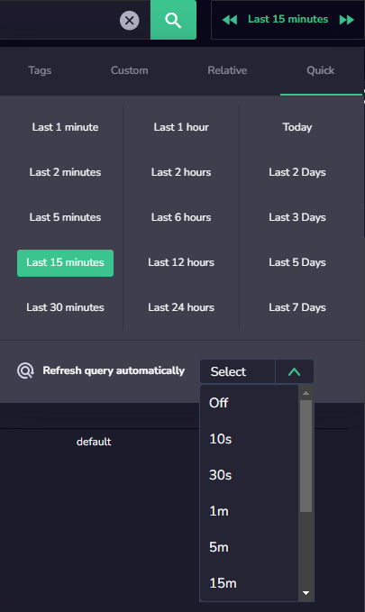Open the Tags tab

(x=40, y=70)
